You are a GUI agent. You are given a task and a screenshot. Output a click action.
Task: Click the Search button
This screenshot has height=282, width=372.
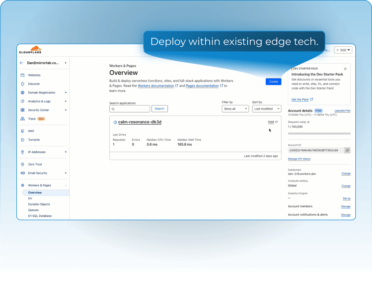point(159,109)
